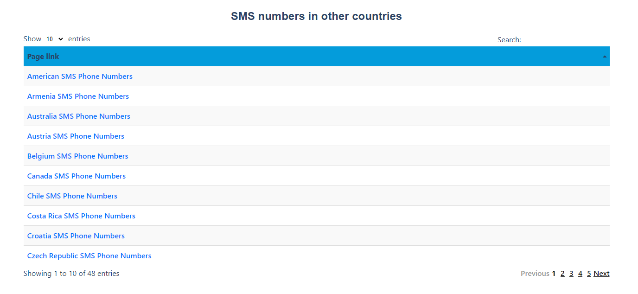
Task: Click inside the Search input field
Action: click(x=566, y=39)
